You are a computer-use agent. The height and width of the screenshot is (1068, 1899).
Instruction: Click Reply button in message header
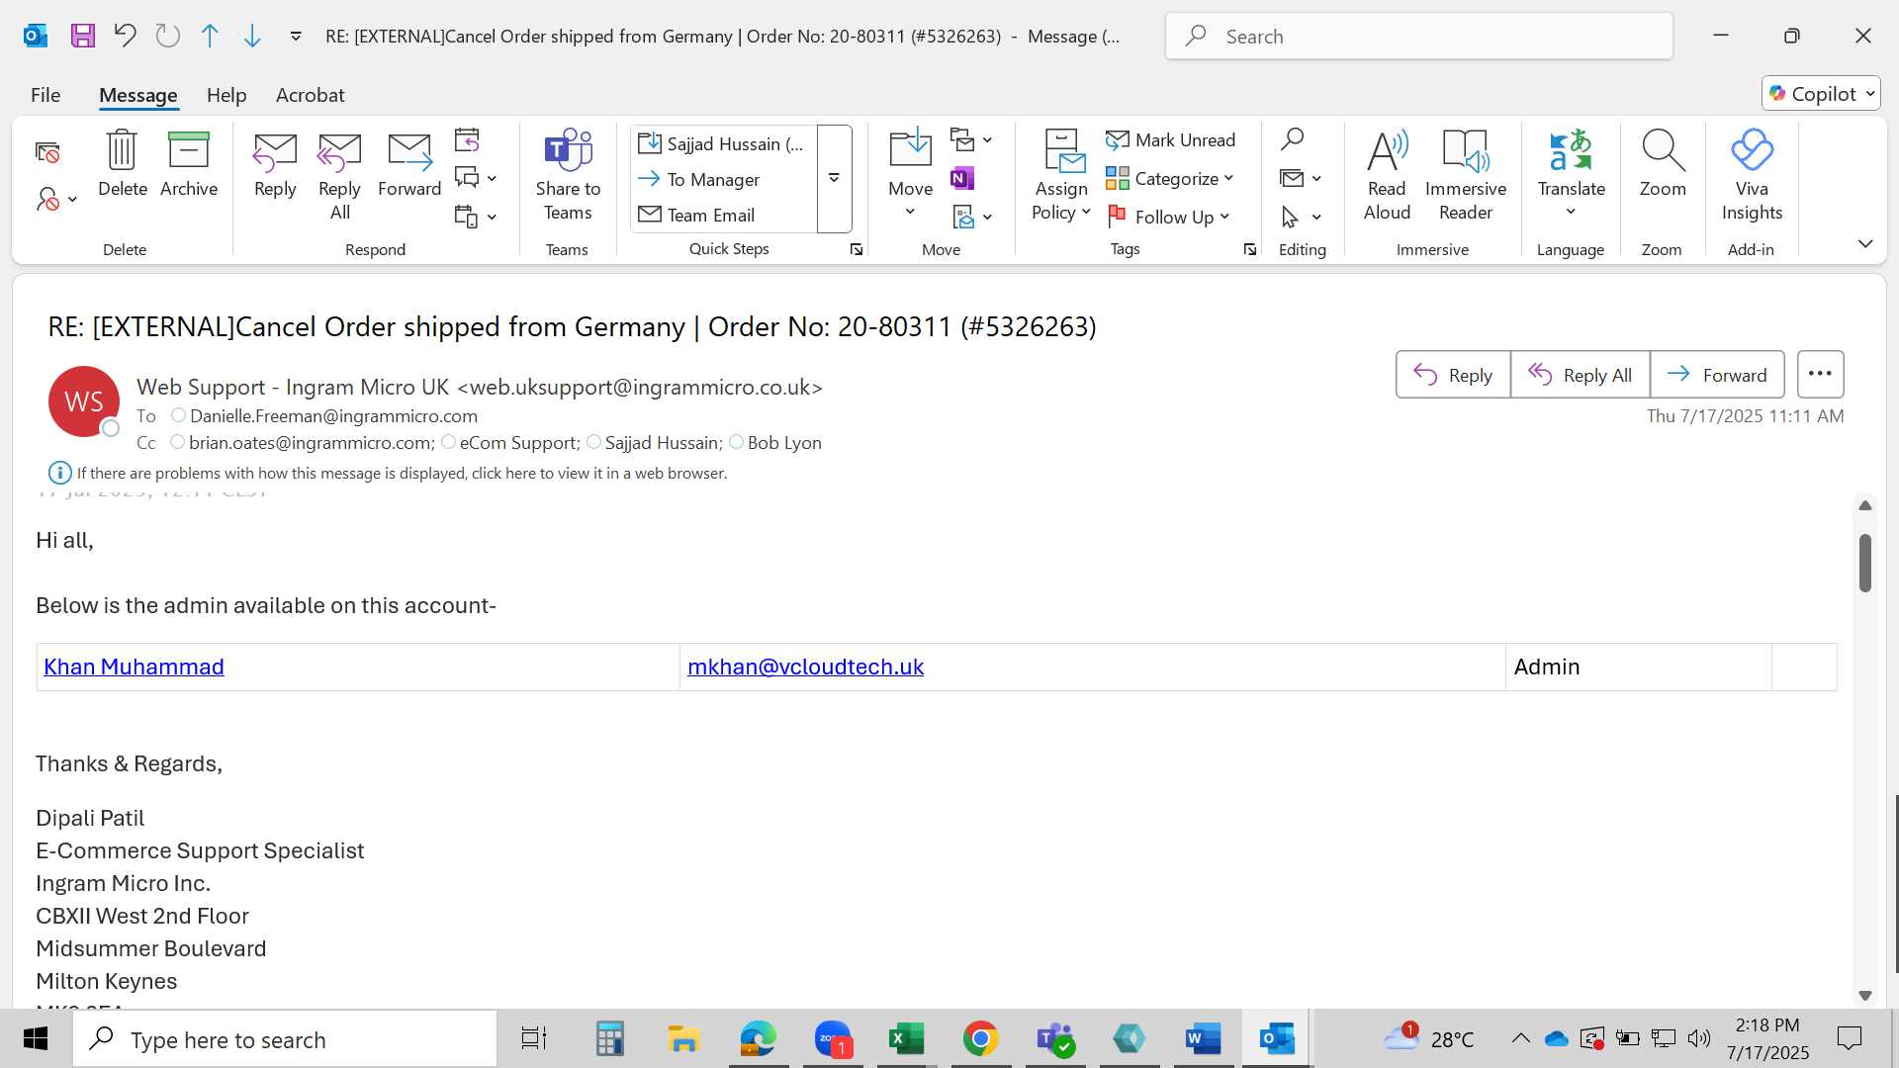pos(1453,375)
